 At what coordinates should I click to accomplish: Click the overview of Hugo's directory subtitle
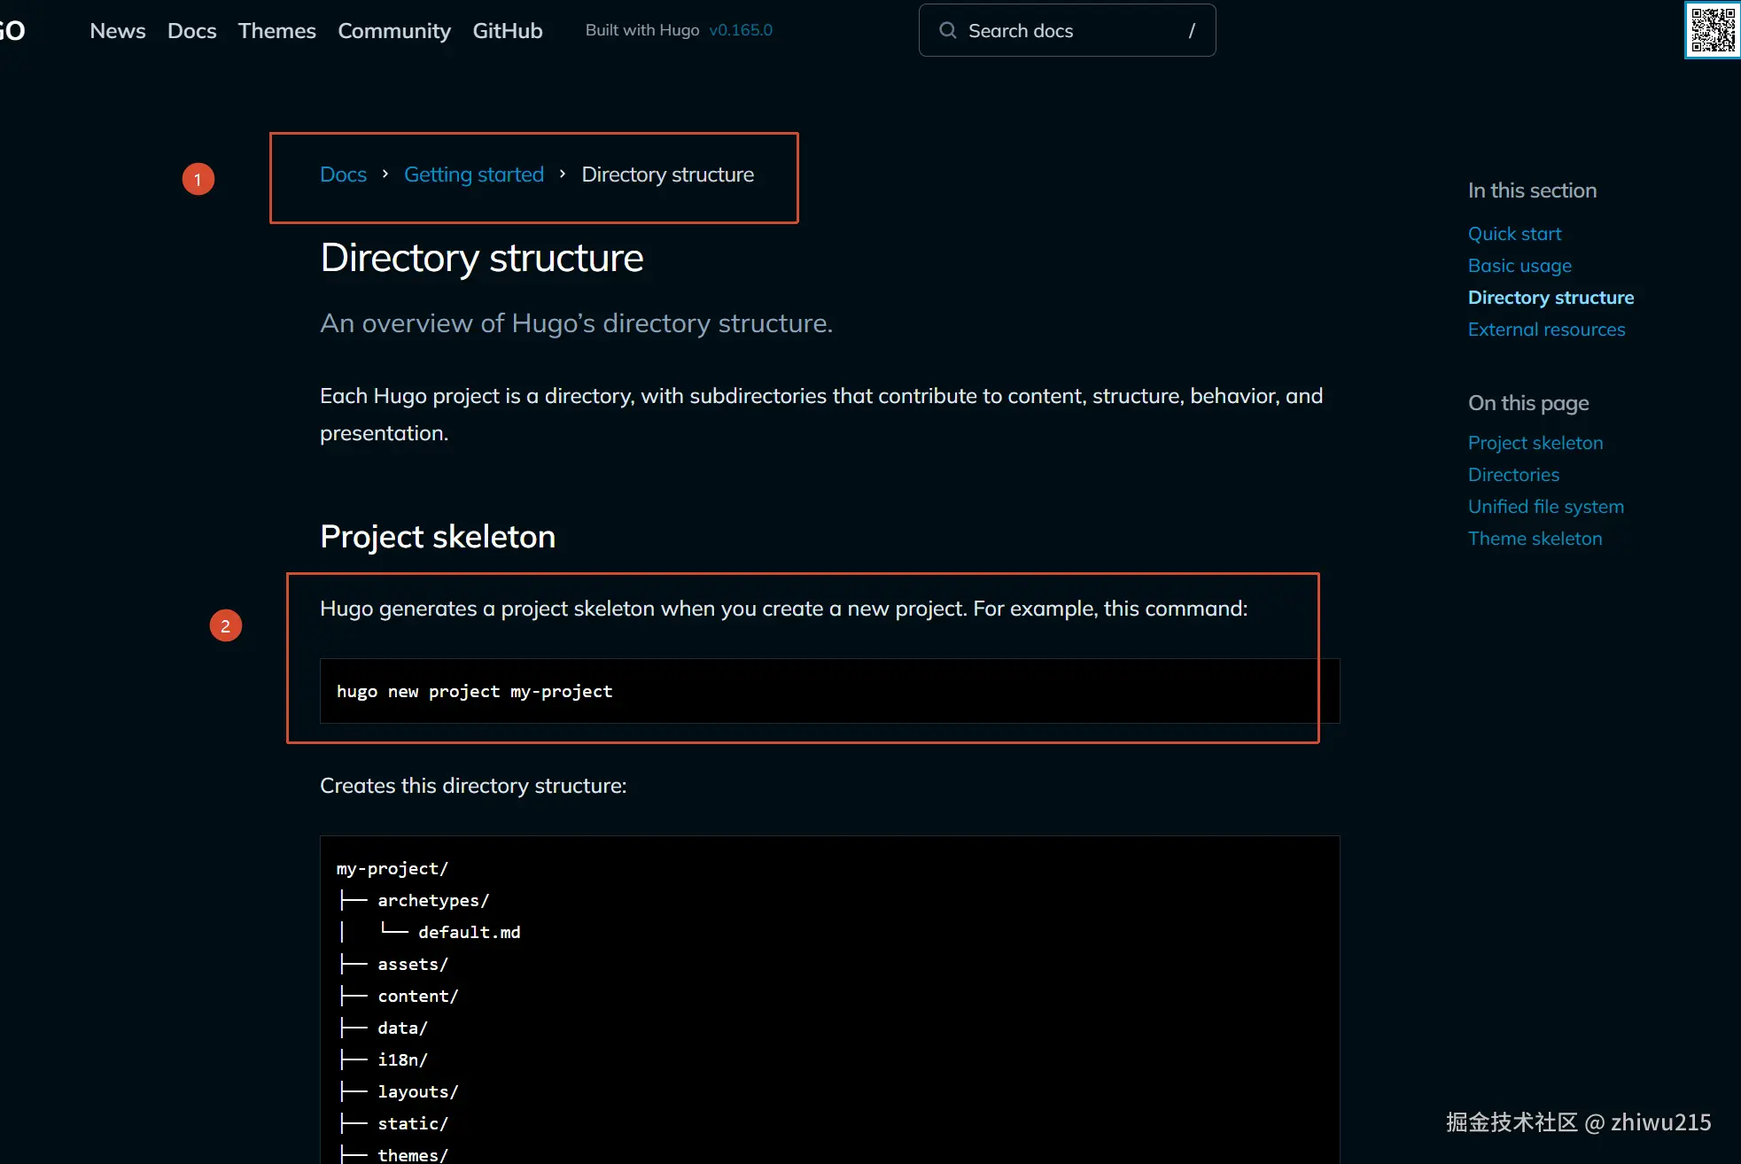coord(577,323)
